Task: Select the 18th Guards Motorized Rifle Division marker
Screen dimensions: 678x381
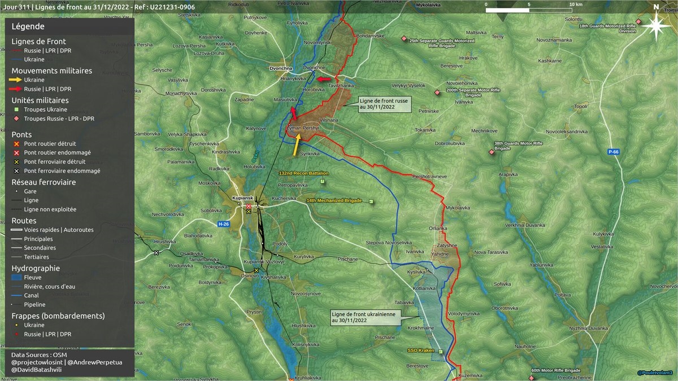Action: [x=638, y=21]
